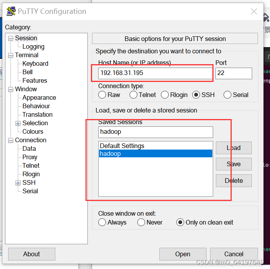Select Rlogin in category tree
Image resolution: width=270 pixels, height=269 pixels.
coord(31,174)
